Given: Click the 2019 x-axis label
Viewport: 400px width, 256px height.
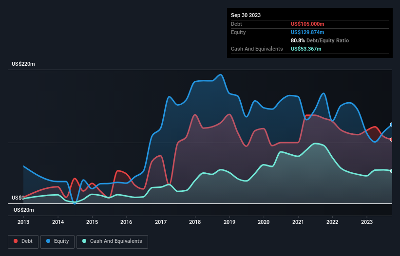Looking at the screenshot, I should 229,222.
